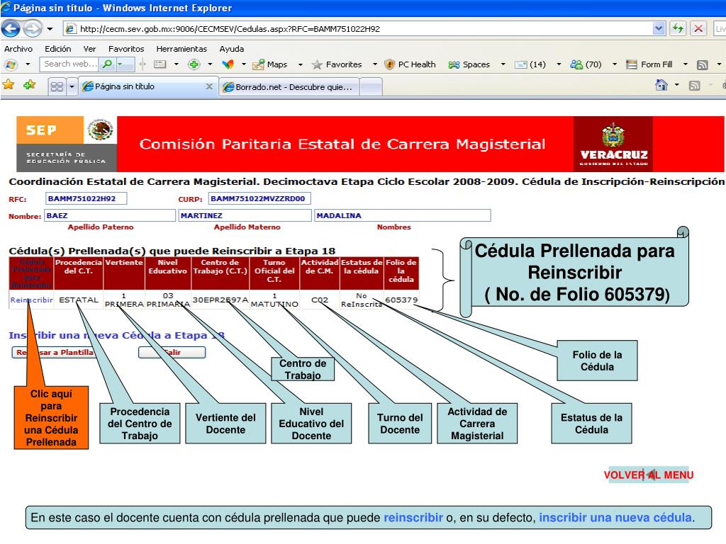Click the folio number 605379 cell

(401, 300)
